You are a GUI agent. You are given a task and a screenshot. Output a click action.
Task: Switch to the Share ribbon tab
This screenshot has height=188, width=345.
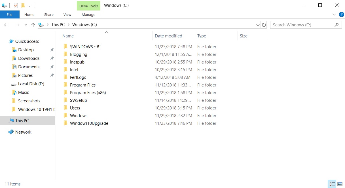tap(49, 14)
